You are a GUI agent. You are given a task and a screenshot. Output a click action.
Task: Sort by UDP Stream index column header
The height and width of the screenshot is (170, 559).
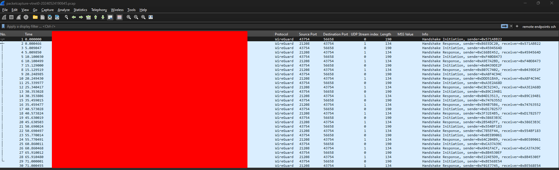pyautogui.click(x=365, y=34)
